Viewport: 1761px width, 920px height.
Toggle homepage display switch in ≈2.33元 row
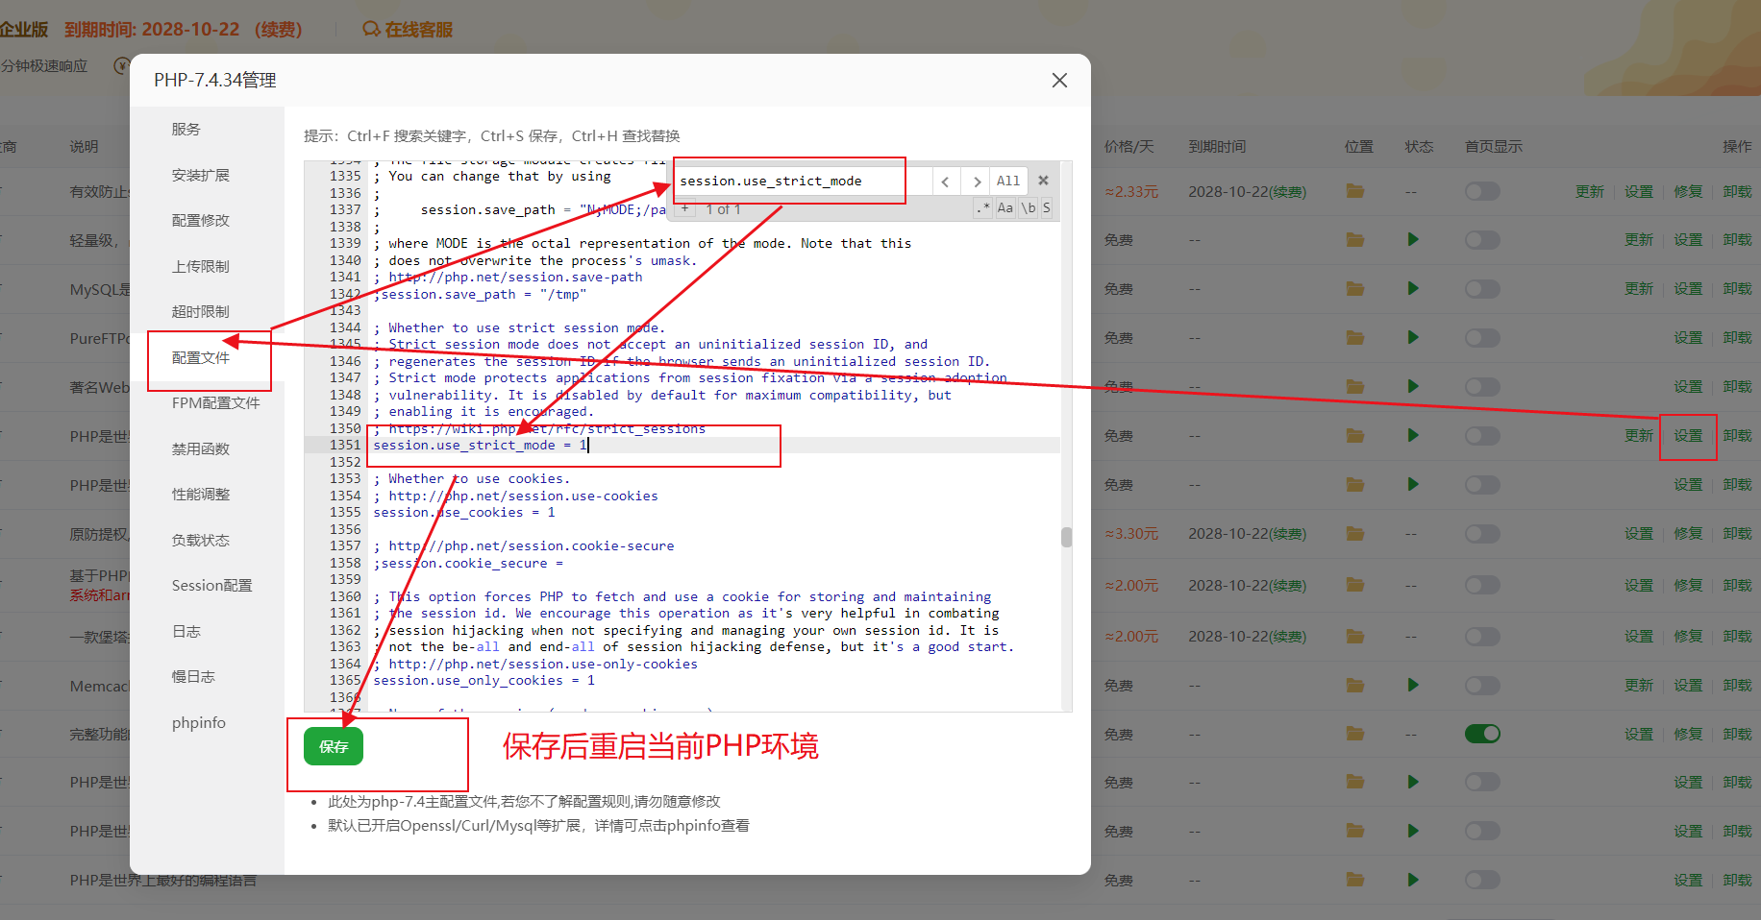pyautogui.click(x=1482, y=191)
